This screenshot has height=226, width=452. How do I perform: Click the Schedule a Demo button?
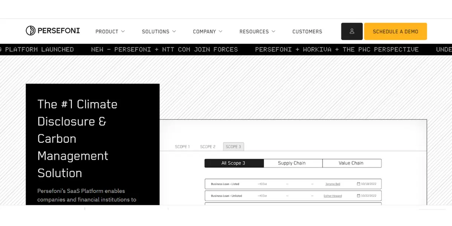coord(395,31)
